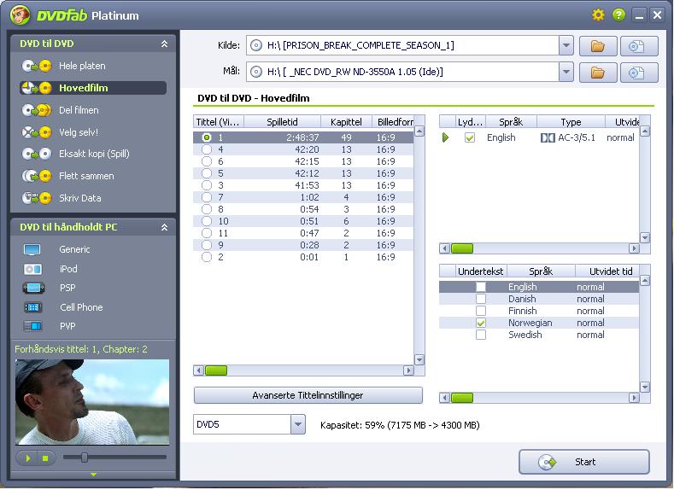Enable Finnish subtitle checkbox
Screen dimensions: 674x490
coord(481,311)
